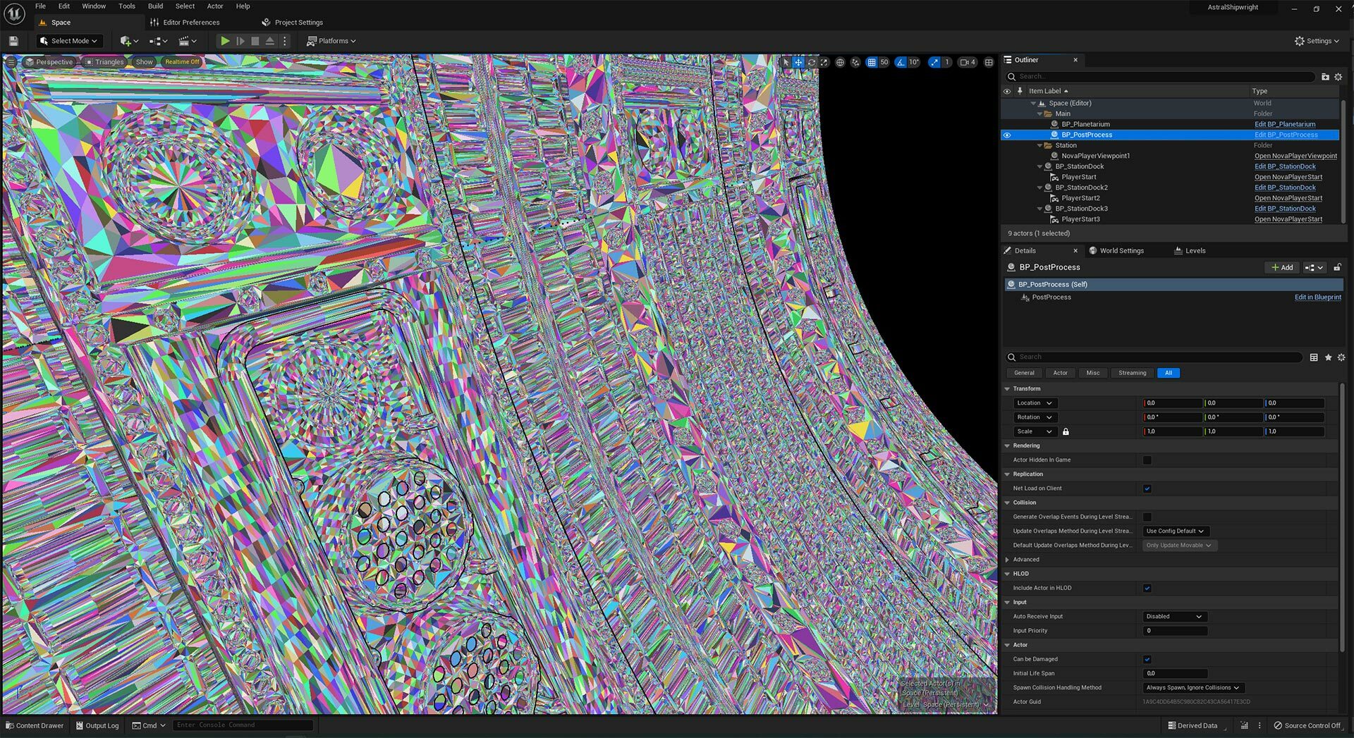Screen dimensions: 1354x738
Task: Click Edit in Blueprint link
Action: [x=1317, y=297]
